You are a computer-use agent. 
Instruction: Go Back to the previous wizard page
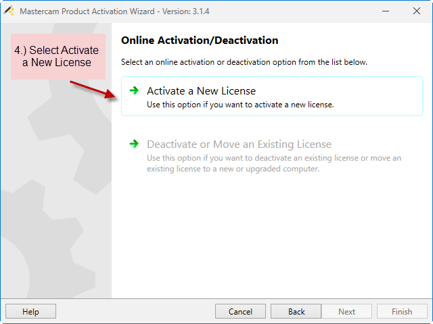pyautogui.click(x=296, y=311)
